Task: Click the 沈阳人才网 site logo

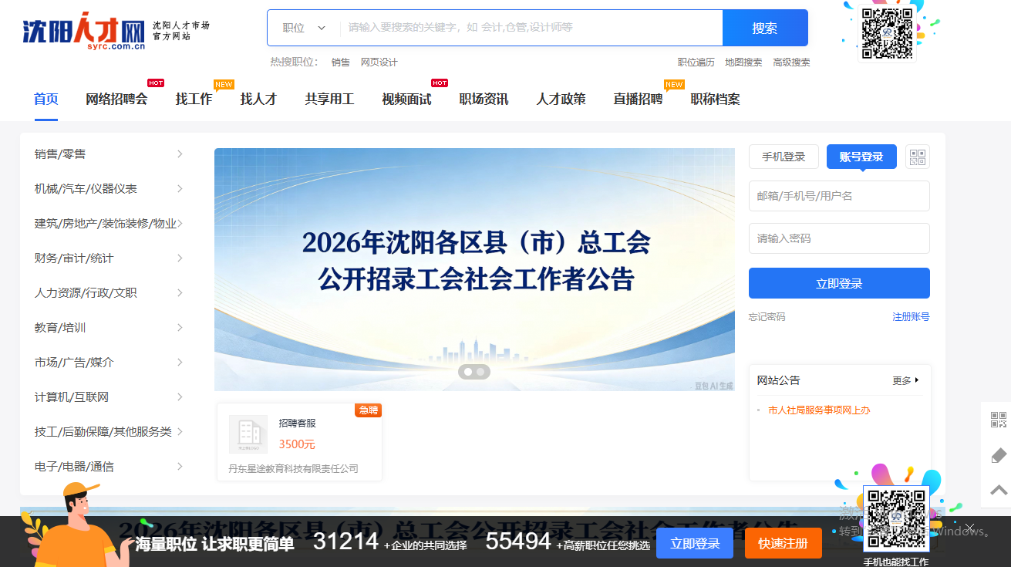Action: coord(83,31)
